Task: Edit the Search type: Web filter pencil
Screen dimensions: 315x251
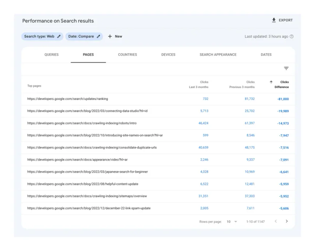Action: 59,36
